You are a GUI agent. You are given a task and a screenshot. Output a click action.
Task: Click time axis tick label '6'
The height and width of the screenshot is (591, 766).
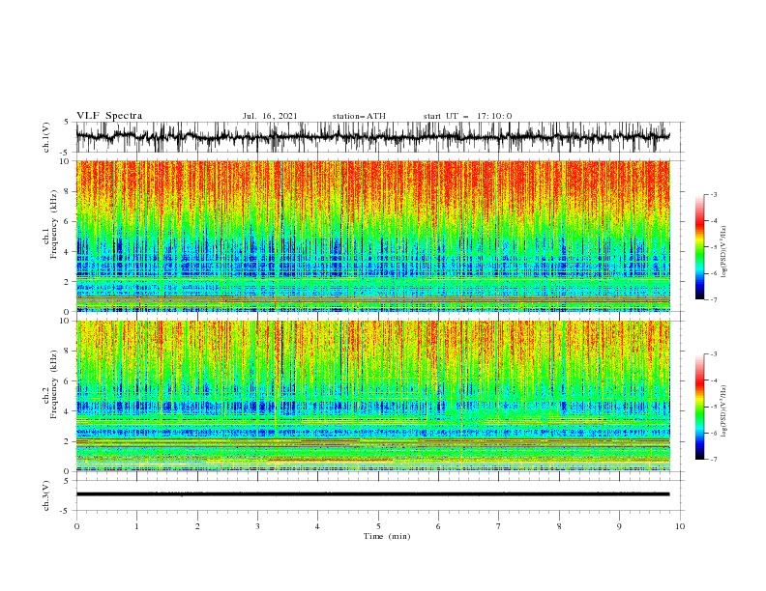[438, 526]
